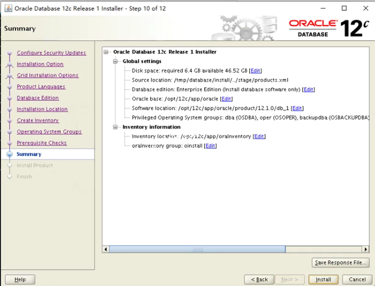Collapse the Oracle Database 12c Release 1 Installer node
The width and height of the screenshot is (375, 286).
click(x=106, y=52)
